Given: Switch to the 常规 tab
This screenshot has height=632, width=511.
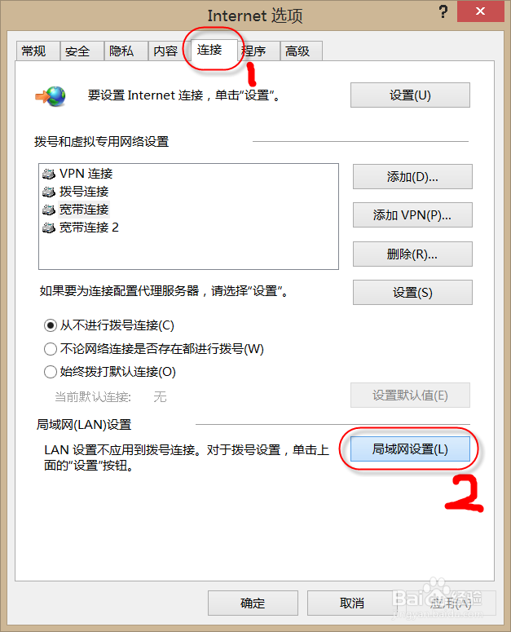Looking at the screenshot, I should 37,51.
